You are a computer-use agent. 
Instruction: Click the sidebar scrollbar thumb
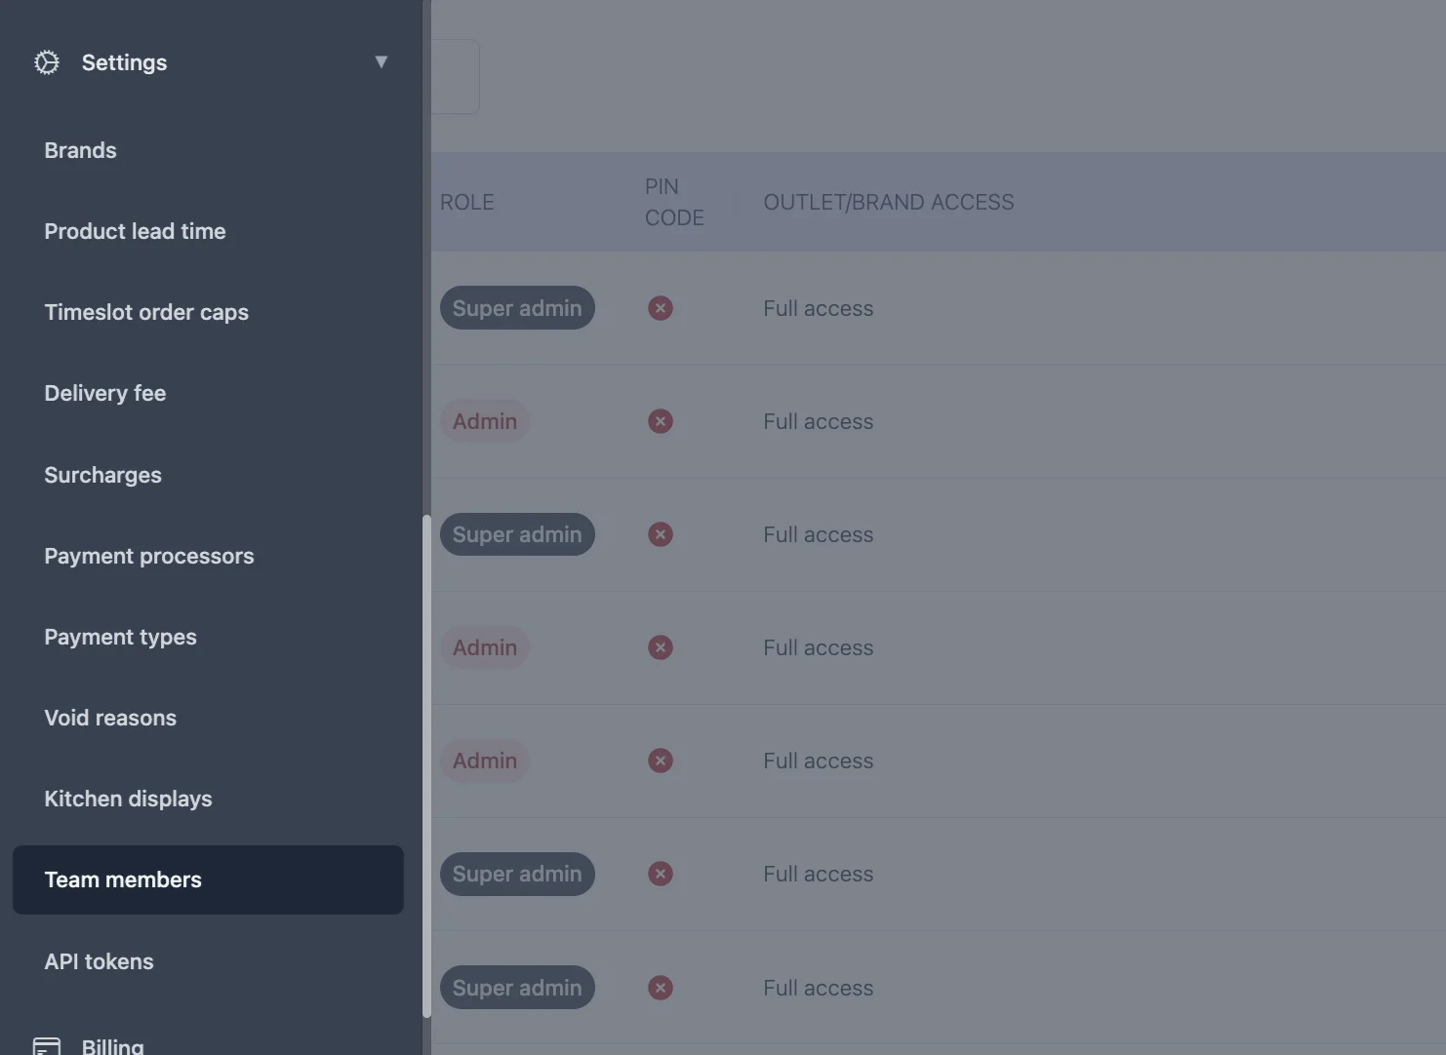click(x=426, y=766)
